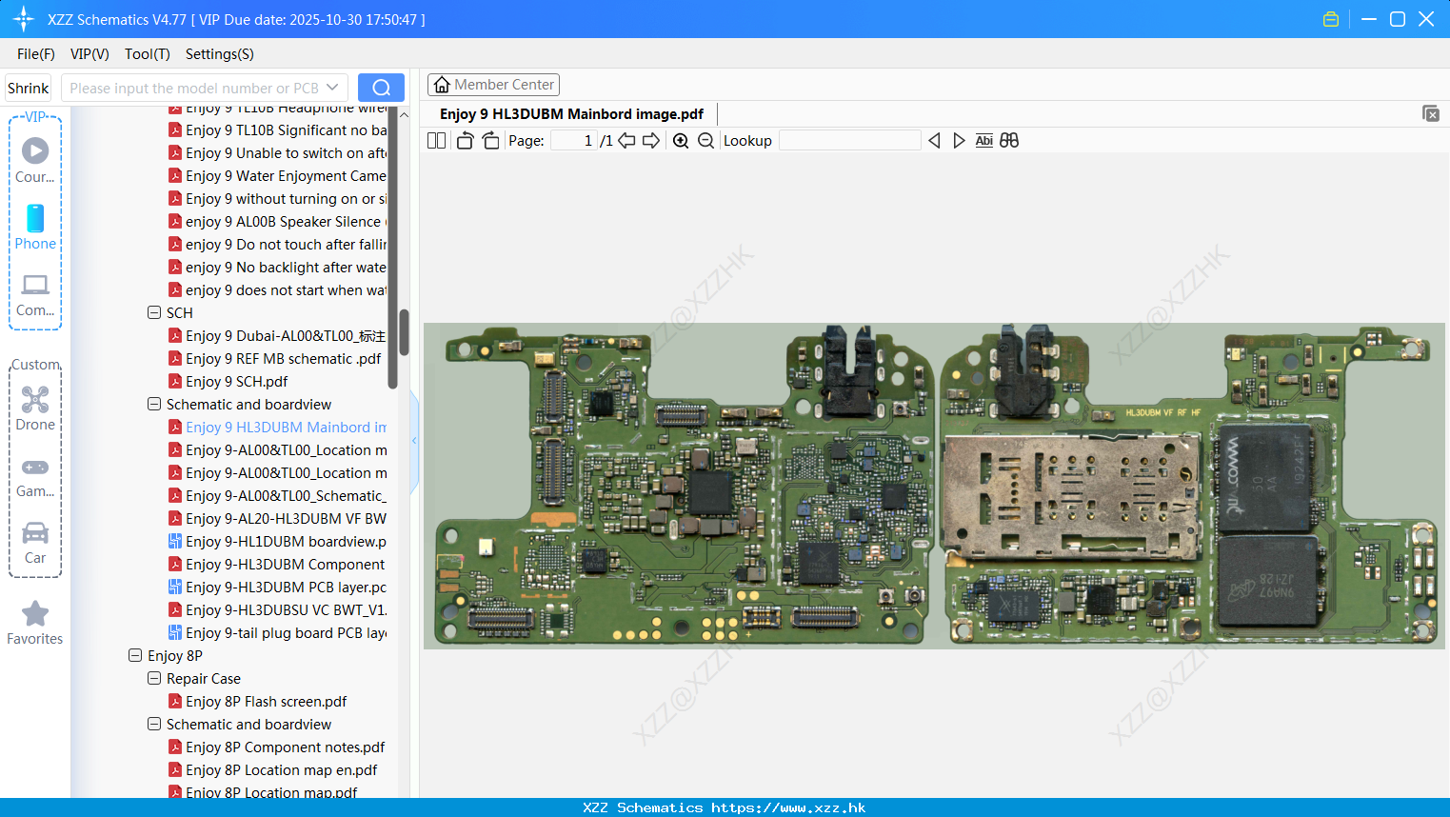Click the XZZ app logo in title bar
The image size is (1450, 817).
point(24,19)
